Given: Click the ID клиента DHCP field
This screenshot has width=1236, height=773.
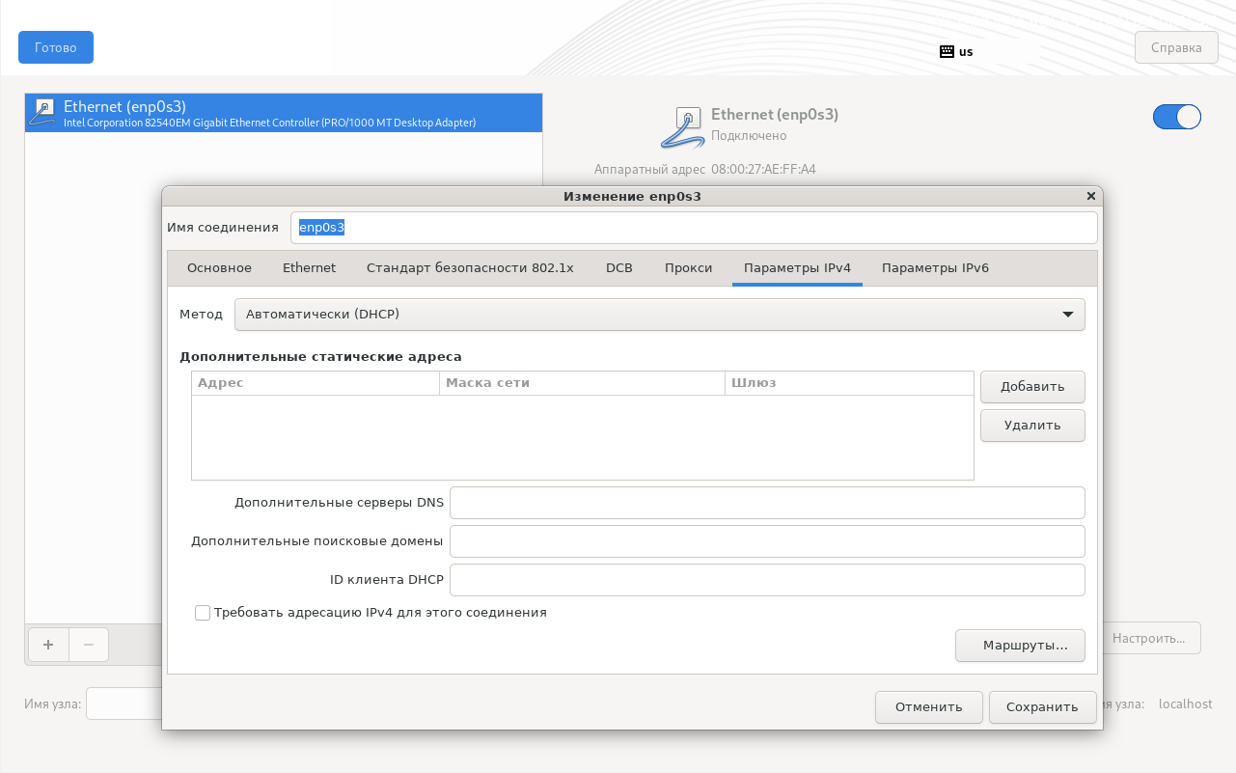Looking at the screenshot, I should (767, 580).
